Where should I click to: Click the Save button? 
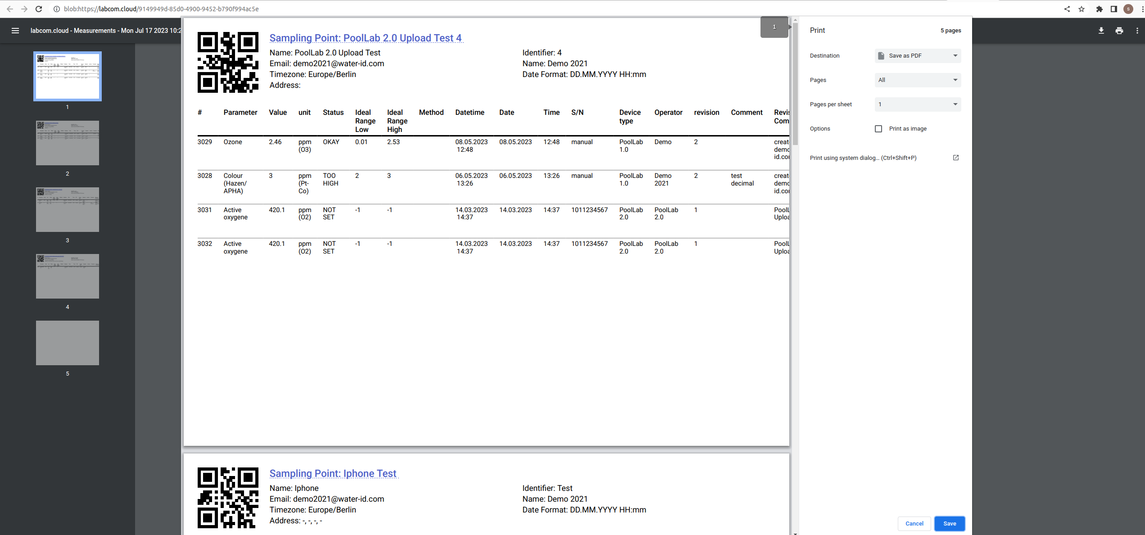click(950, 523)
